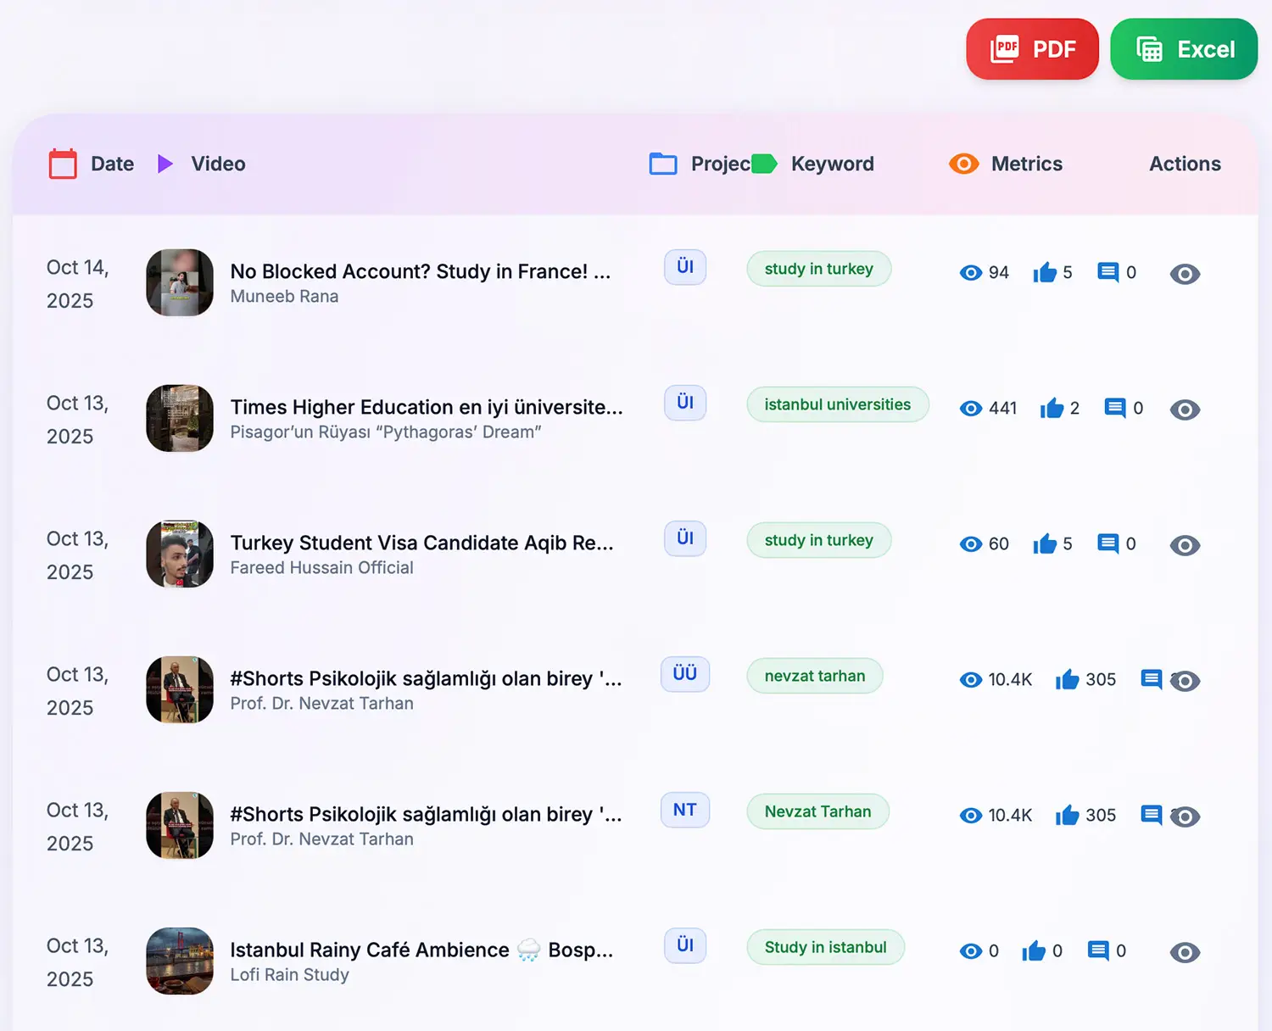This screenshot has height=1031, width=1272.
Task: Open 'No Blocked Account? Study in France!' title
Action: coord(420,271)
